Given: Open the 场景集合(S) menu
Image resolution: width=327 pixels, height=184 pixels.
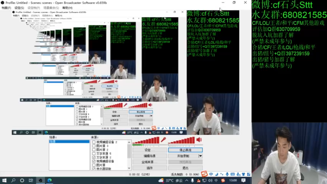Looking at the screenshot, I should click(x=51, y=8).
